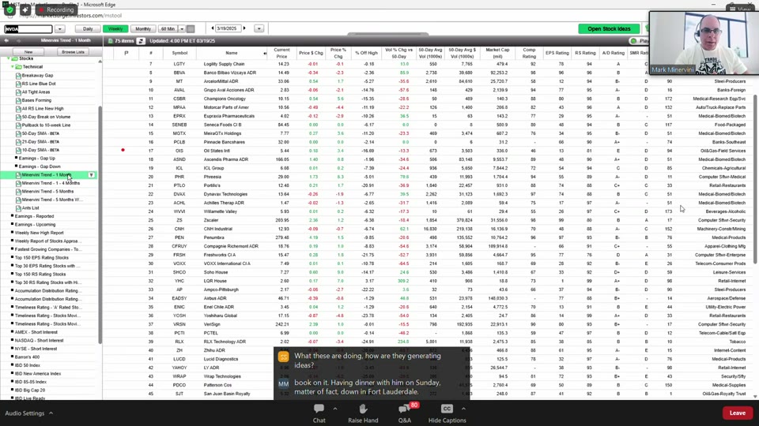Screen dimensions: 759x426
Task: Select the ZS Zscaler row symbol
Action: tap(179, 220)
